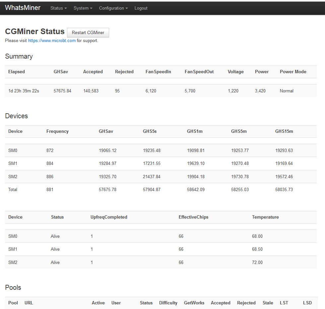Select FanSpeedOut value 5,700
Viewport: 325px width, 309px height.
tap(190, 91)
